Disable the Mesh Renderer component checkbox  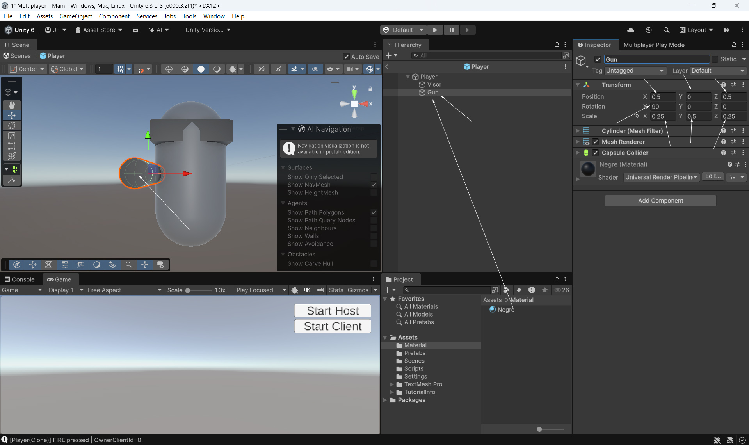click(x=596, y=142)
